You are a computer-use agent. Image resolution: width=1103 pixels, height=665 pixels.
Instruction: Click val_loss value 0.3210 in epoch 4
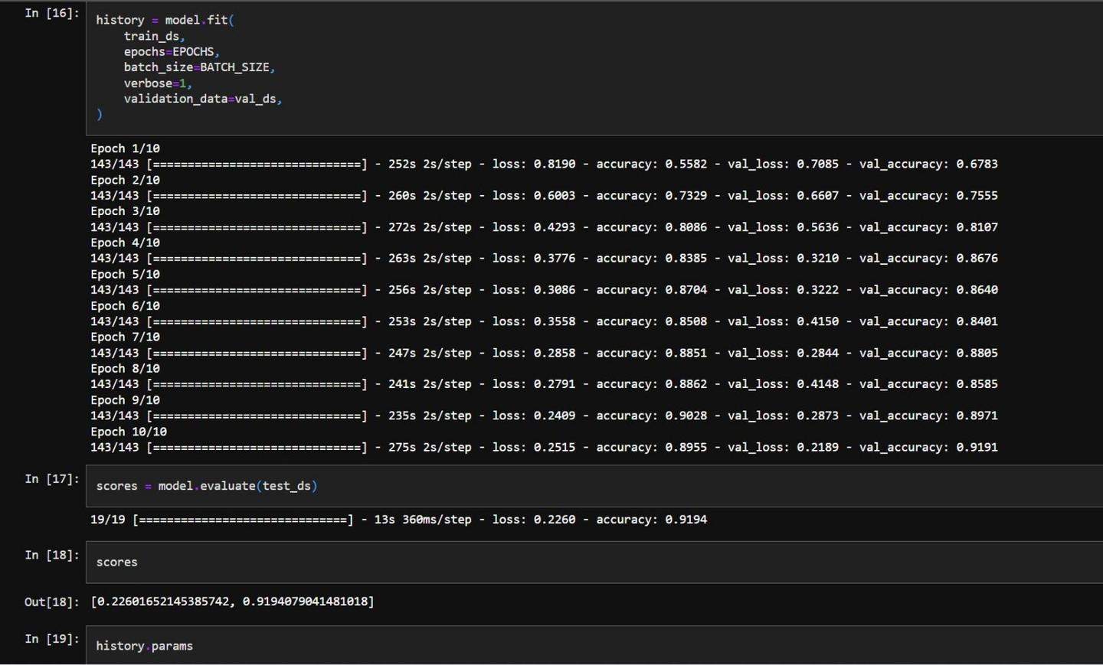tap(817, 259)
